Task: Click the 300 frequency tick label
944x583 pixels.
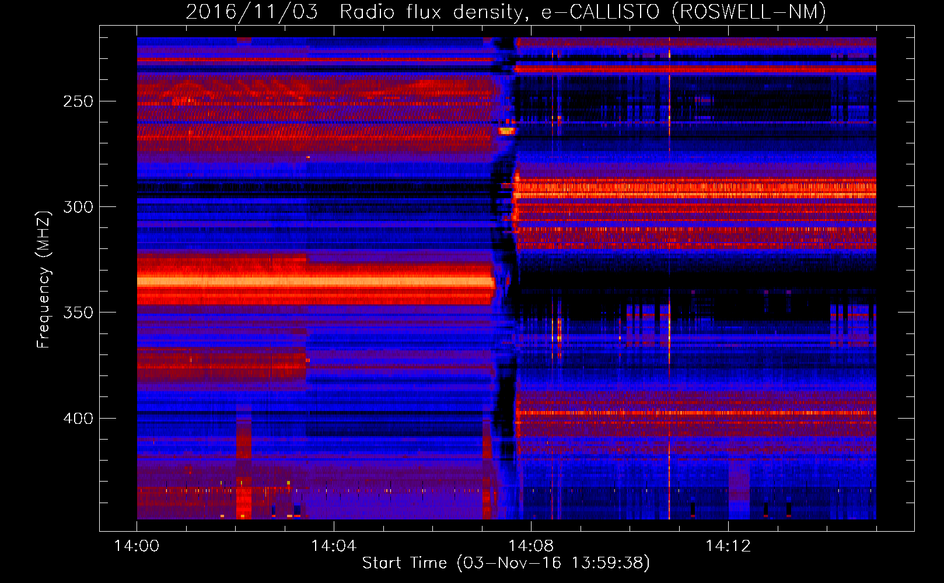Action: [78, 207]
